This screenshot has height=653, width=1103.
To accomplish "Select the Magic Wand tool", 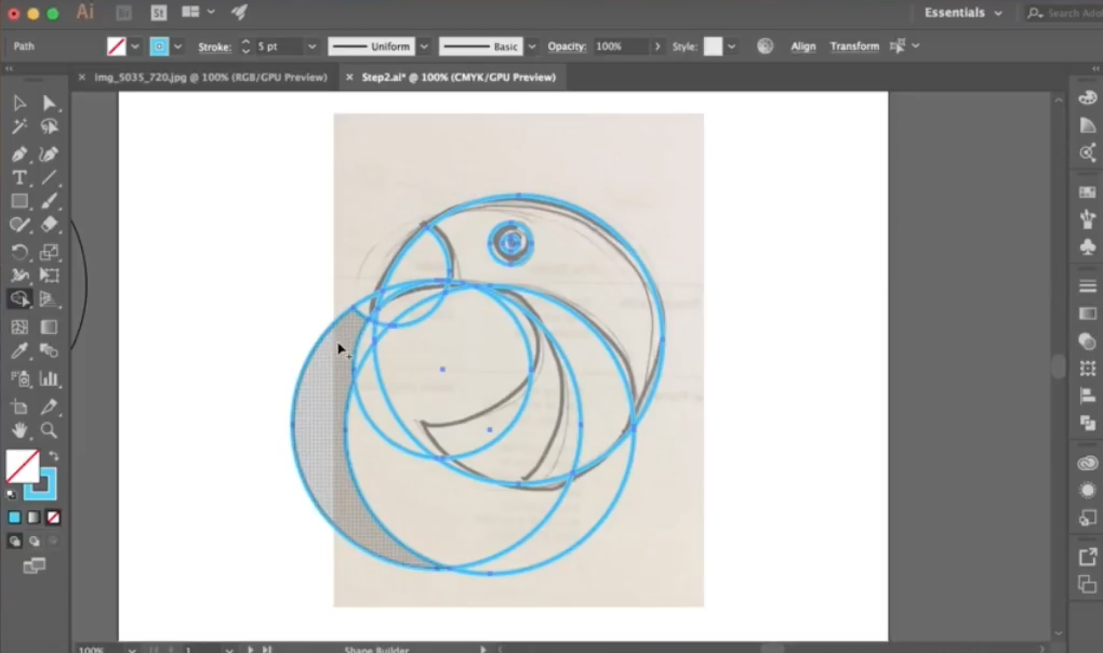I will click(x=19, y=126).
